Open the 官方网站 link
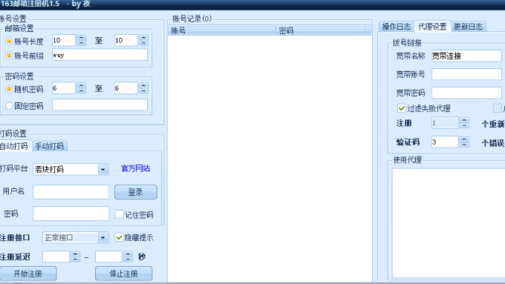Viewport: 505px width, 284px height. tap(136, 168)
